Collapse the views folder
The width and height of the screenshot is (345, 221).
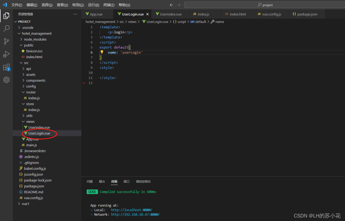47,121
